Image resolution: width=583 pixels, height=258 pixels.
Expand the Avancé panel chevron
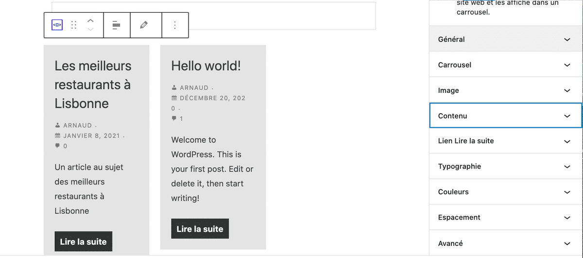point(567,243)
